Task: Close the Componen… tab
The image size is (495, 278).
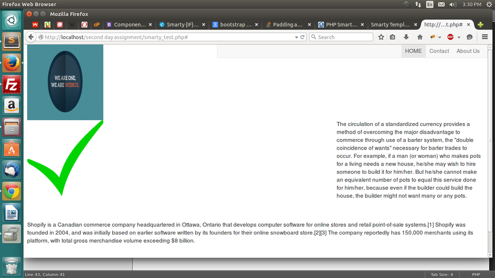Action: pyautogui.click(x=150, y=25)
